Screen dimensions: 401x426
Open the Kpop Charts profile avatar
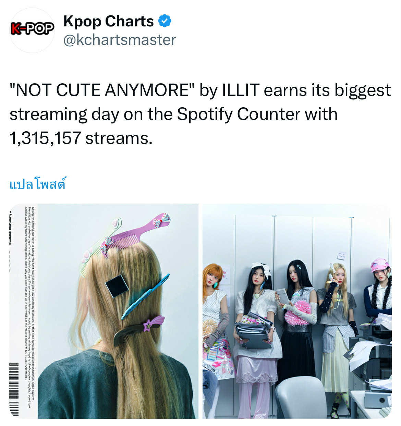point(32,30)
